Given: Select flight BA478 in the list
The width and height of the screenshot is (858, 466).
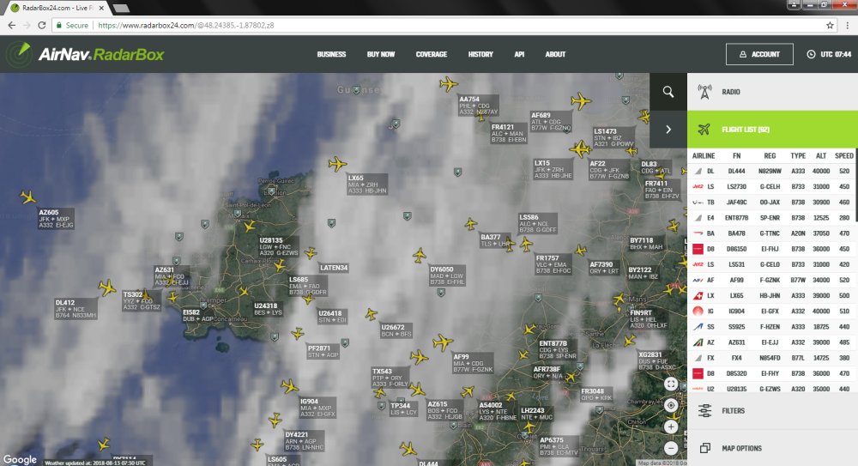Looking at the screenshot, I should pyautogui.click(x=771, y=233).
